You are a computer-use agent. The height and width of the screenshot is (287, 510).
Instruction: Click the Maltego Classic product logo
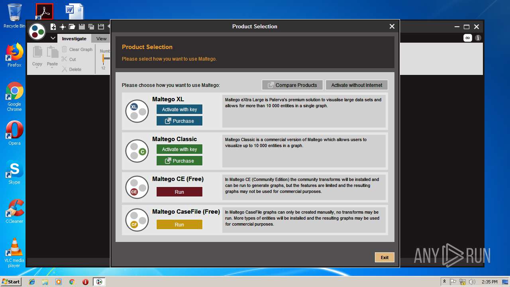click(137, 151)
